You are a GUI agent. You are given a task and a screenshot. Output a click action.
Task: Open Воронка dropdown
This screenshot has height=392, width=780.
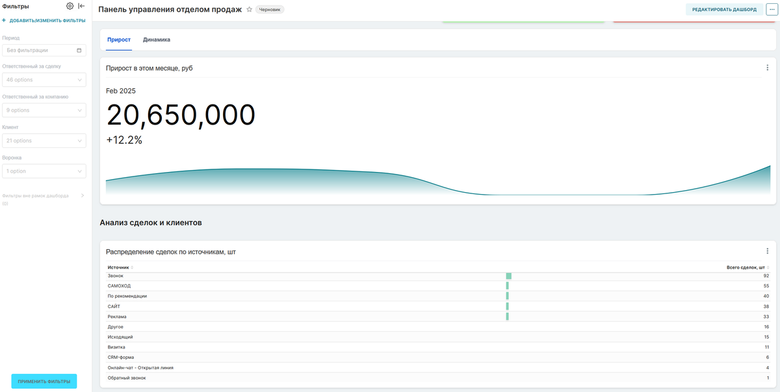(x=44, y=171)
